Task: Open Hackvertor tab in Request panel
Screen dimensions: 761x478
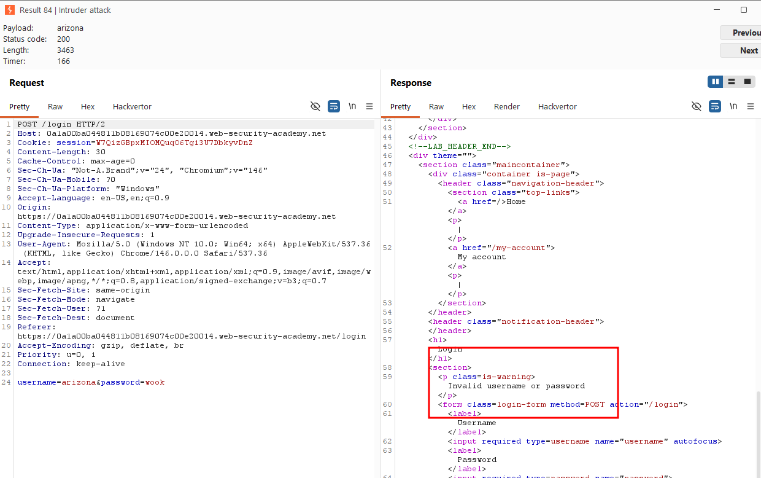Action: pos(132,106)
